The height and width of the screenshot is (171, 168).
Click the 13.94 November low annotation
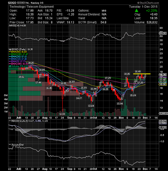click(120, 104)
